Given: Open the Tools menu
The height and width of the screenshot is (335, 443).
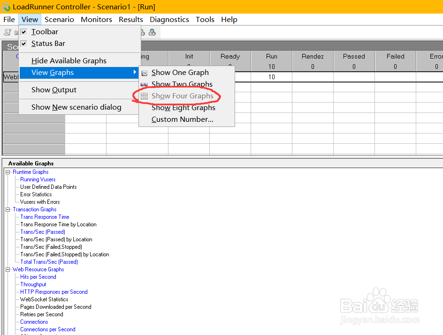Looking at the screenshot, I should (205, 20).
